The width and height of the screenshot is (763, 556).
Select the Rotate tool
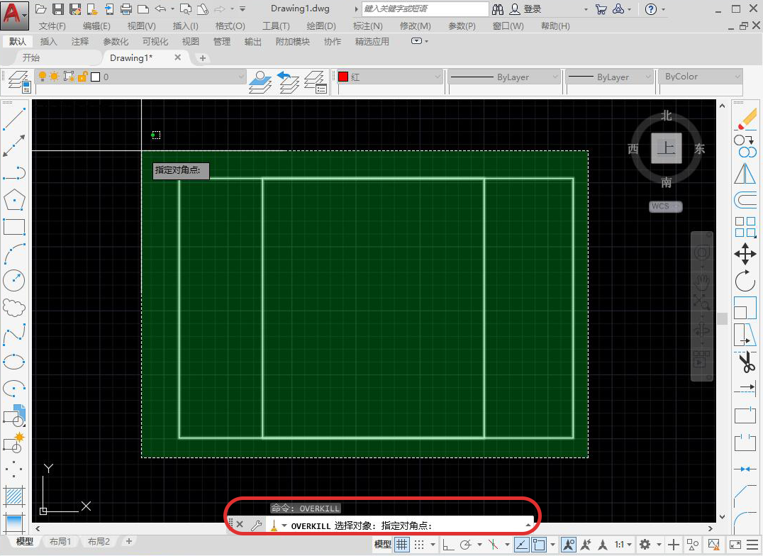point(745,281)
